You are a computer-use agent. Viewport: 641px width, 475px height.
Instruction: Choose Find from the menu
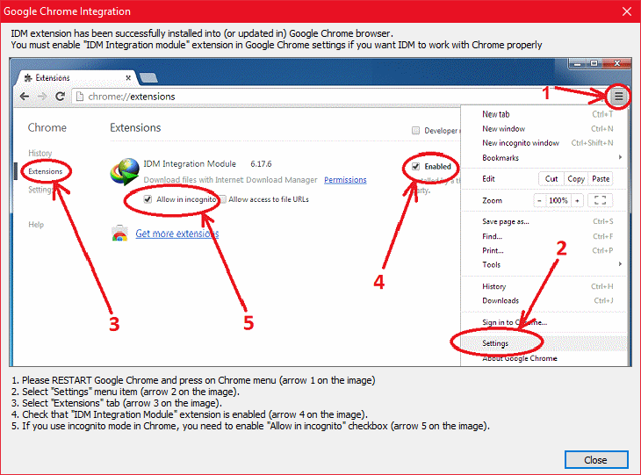(544, 236)
